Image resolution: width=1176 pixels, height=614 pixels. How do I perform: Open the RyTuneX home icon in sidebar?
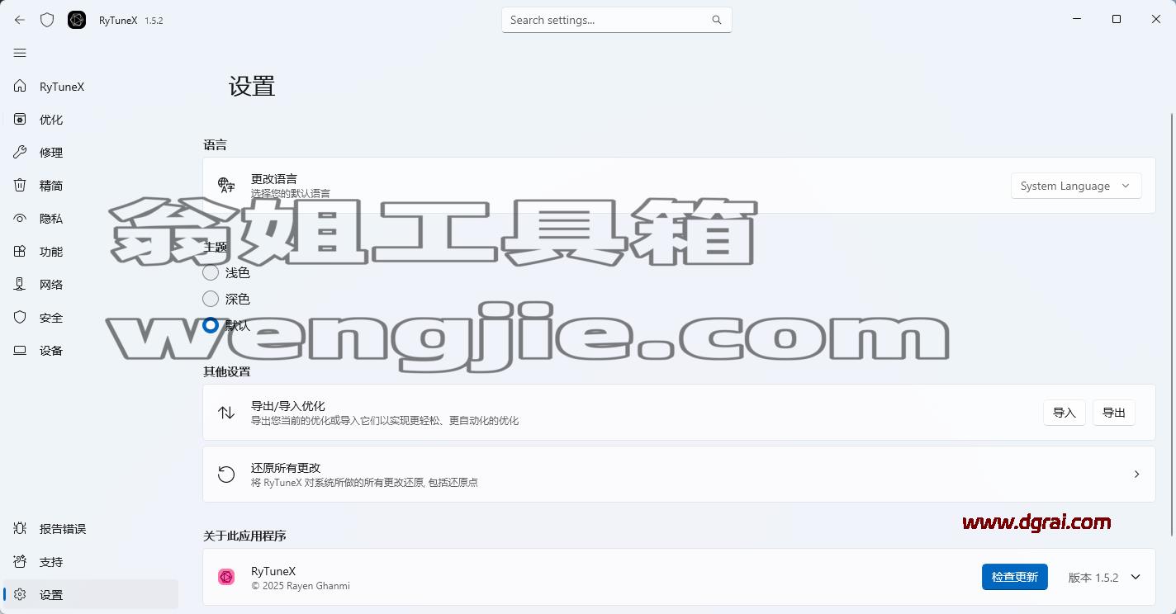pos(20,86)
